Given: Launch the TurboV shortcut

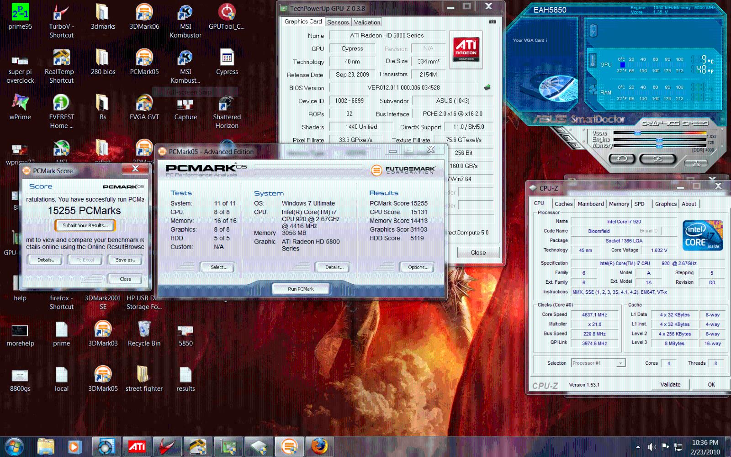Looking at the screenshot, I should point(61,21).
